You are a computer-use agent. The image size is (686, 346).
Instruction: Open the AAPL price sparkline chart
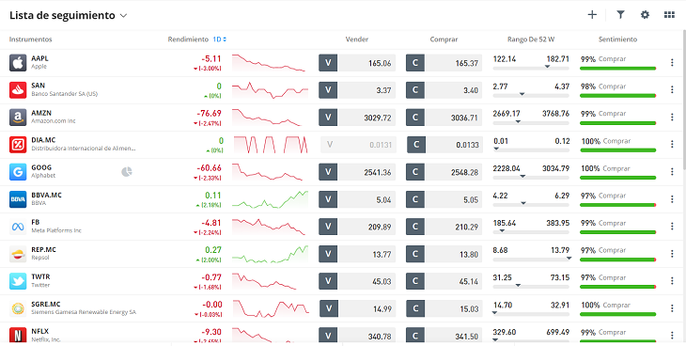click(269, 63)
